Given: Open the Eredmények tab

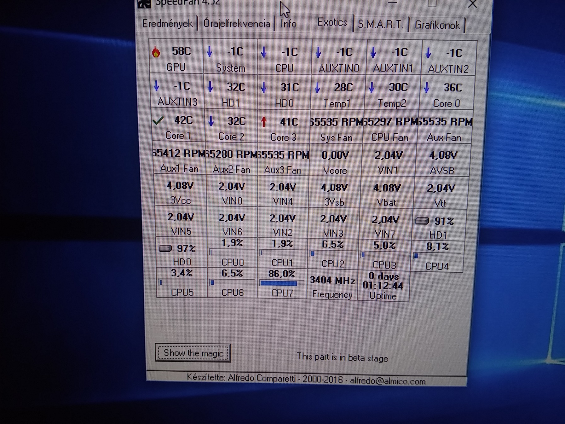Looking at the screenshot, I should click(167, 24).
